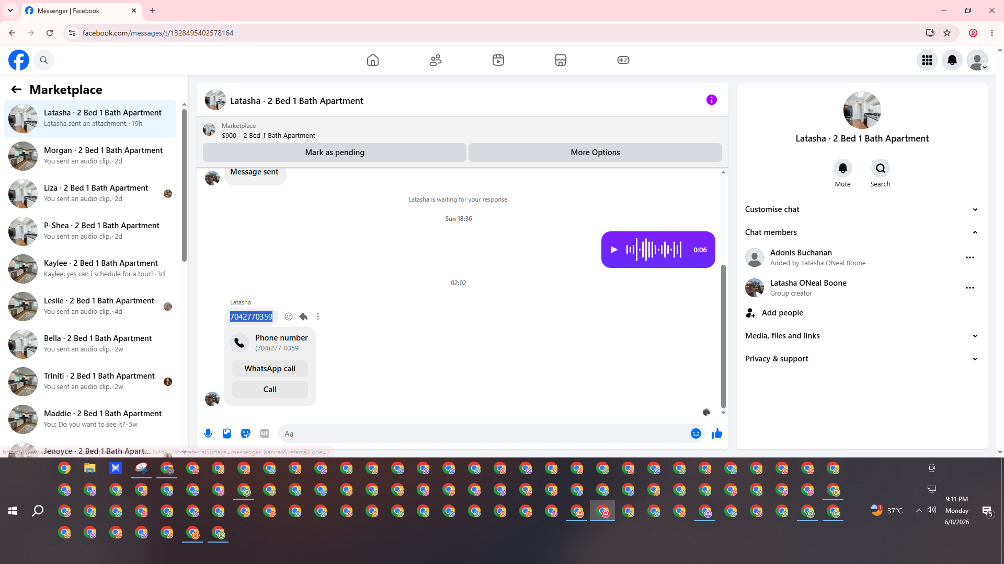This screenshot has width=1004, height=564.
Task: Click the More Options button
Action: click(595, 152)
